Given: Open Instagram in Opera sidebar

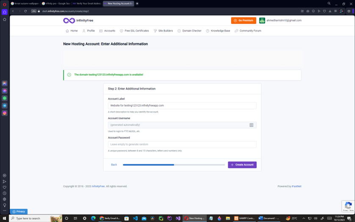Looking at the screenshot, I should click(x=5, y=113).
